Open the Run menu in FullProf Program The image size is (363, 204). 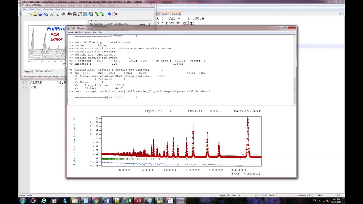pos(94,32)
